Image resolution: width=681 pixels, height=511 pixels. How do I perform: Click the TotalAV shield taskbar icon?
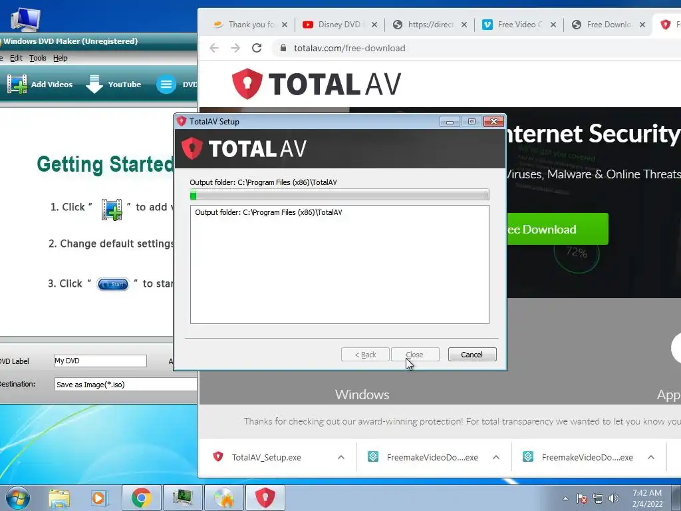tap(265, 498)
